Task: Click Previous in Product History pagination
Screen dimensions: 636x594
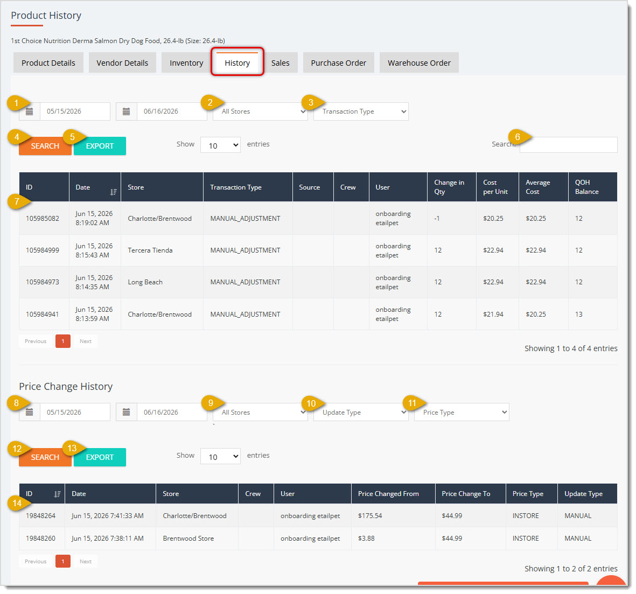Action: coord(36,341)
